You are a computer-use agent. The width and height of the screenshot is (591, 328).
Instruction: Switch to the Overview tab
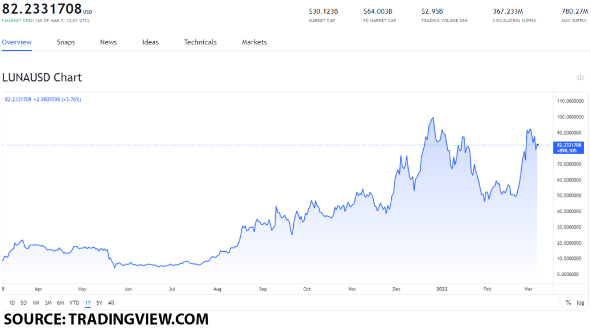point(17,42)
